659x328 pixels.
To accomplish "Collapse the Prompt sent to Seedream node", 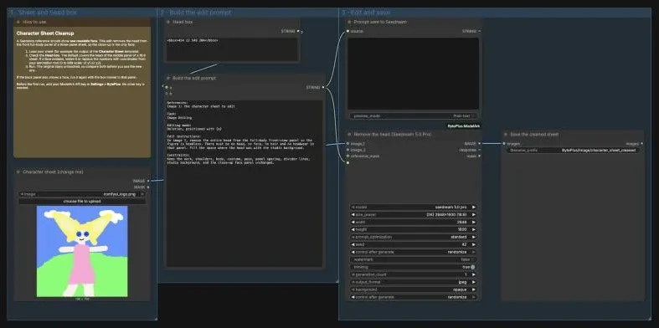I will tap(349, 22).
